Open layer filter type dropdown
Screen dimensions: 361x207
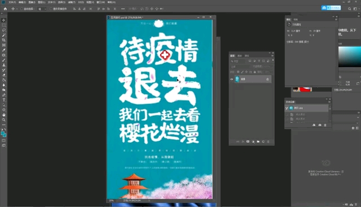(x=238, y=61)
